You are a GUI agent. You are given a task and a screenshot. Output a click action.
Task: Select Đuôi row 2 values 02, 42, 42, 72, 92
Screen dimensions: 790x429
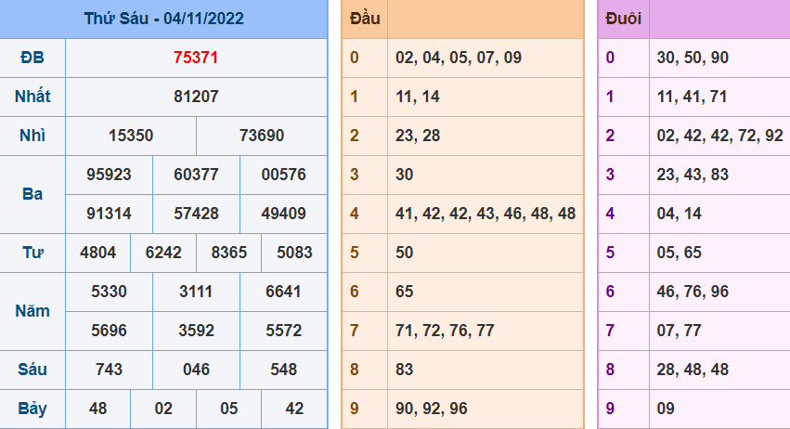[720, 136]
